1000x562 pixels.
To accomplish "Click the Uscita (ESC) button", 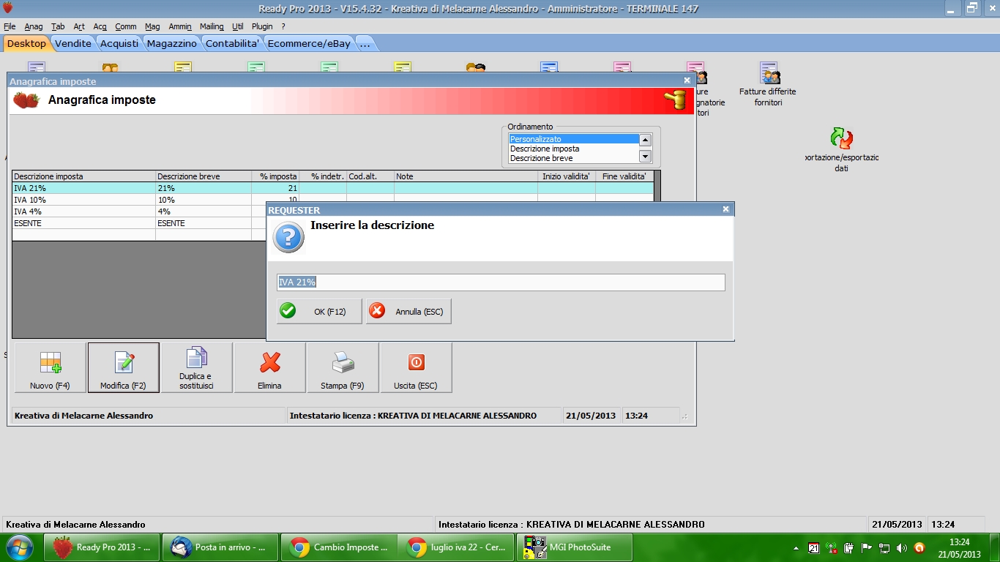I will pos(416,367).
